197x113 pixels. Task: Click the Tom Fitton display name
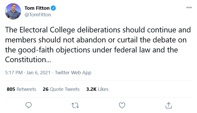[37, 8]
